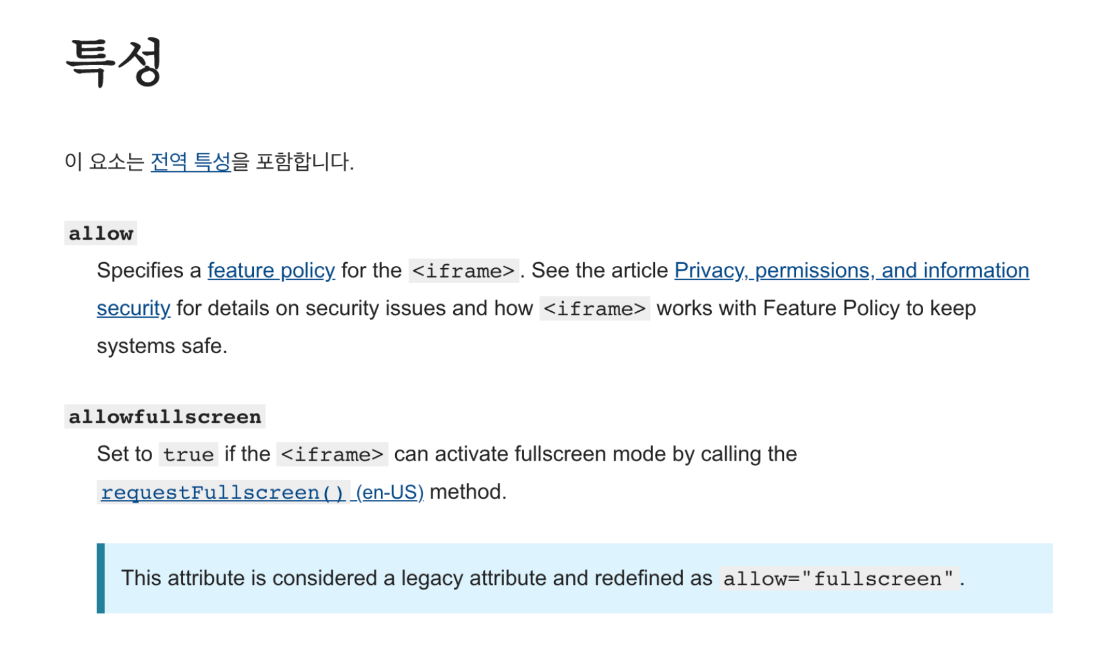This screenshot has width=1114, height=661.
Task: Click the "Set to" text
Action: (124, 454)
